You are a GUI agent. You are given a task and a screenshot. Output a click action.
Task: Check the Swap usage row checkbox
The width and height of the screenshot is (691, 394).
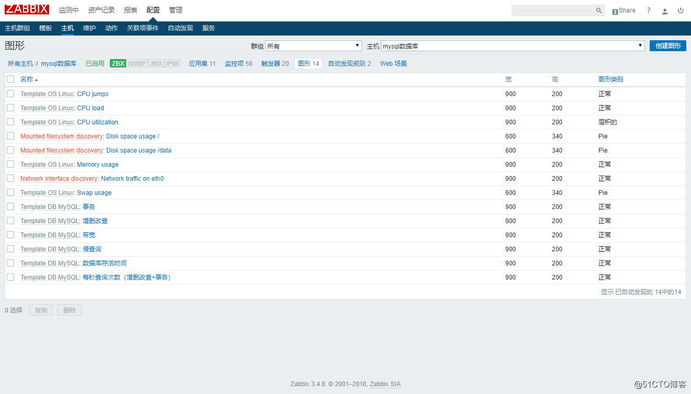[x=10, y=192]
